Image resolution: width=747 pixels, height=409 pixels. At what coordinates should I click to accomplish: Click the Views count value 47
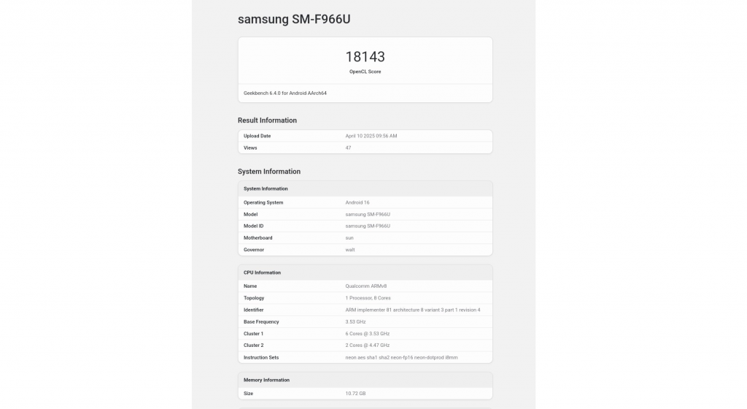(x=349, y=148)
